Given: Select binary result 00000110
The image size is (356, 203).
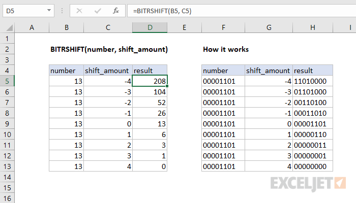Looking at the screenshot, I should 313,134.
